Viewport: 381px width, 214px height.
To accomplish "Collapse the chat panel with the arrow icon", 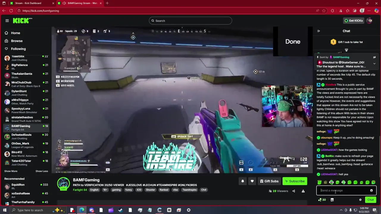I will point(318,31).
